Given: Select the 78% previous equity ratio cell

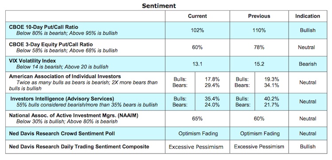Looking at the screenshot, I should click(x=259, y=48).
